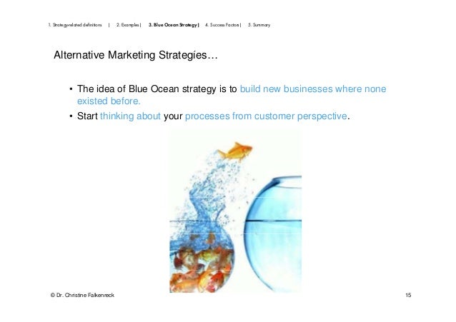Click the second bullet point marker

click(71, 116)
